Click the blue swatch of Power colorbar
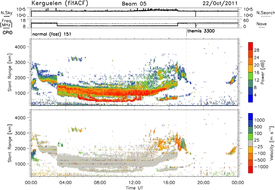 (x=251, y=98)
